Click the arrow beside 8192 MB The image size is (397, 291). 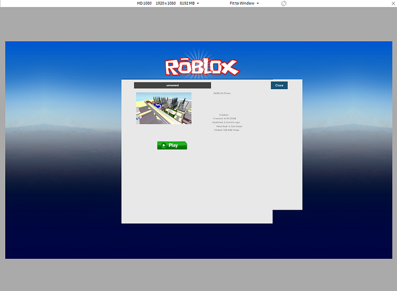198,3
